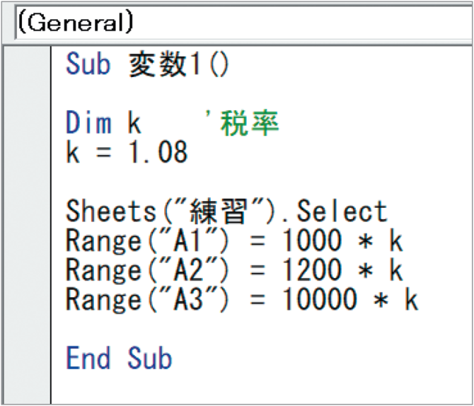Click blank line below End Sub
Image resolution: width=474 pixels, height=406 pixels.
262,388
